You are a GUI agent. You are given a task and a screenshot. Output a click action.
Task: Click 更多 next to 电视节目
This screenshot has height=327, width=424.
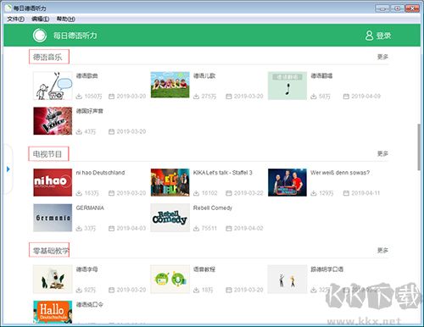pyautogui.click(x=382, y=153)
